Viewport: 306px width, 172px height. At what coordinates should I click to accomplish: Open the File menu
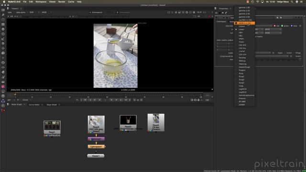24,1
